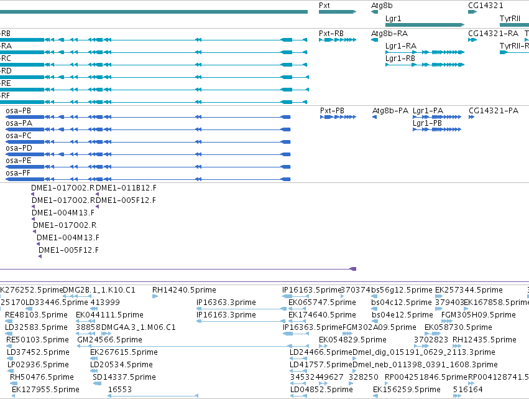
Task: Click EST IP16363.3prime
Action: coord(226,303)
